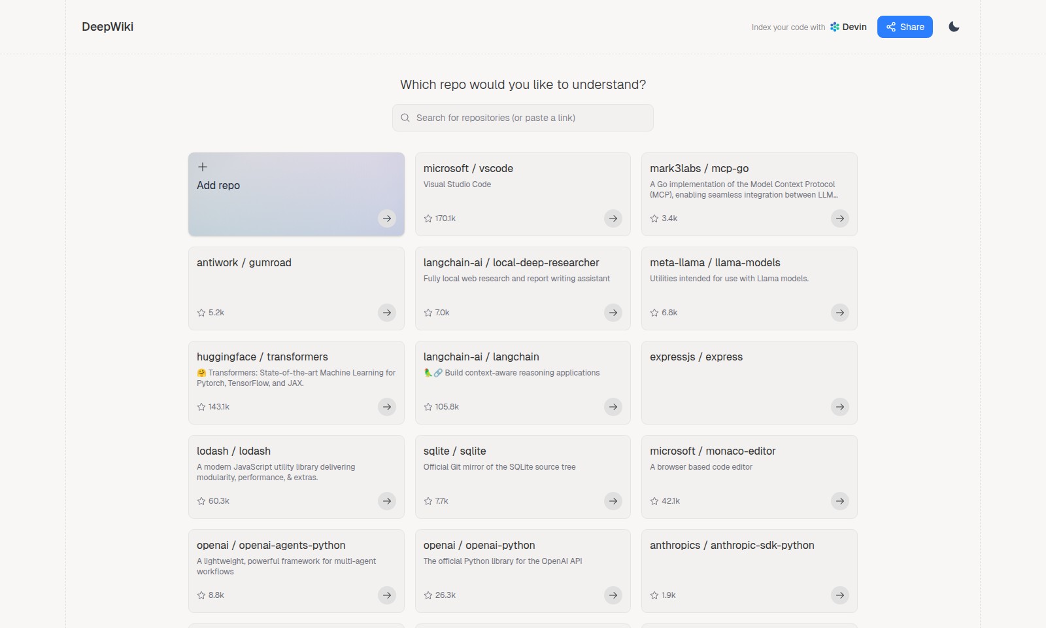Click the anthropics / anthropic-sdk-python title
Screen dimensions: 1046x628
coord(732,545)
